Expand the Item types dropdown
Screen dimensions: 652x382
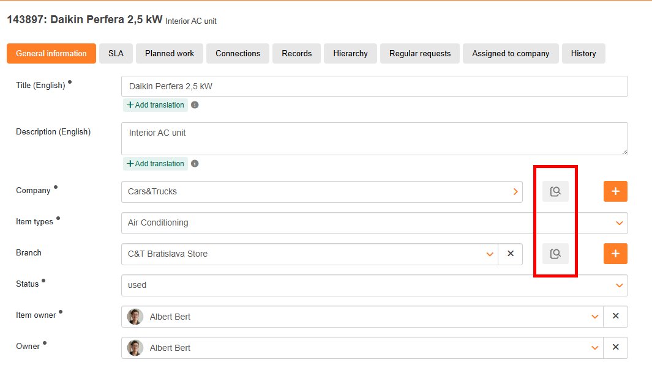pyautogui.click(x=619, y=223)
